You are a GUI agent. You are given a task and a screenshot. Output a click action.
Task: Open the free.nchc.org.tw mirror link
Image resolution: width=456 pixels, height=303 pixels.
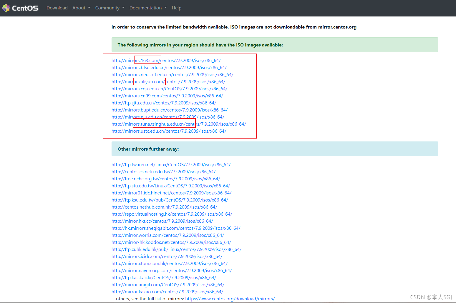(x=166, y=179)
